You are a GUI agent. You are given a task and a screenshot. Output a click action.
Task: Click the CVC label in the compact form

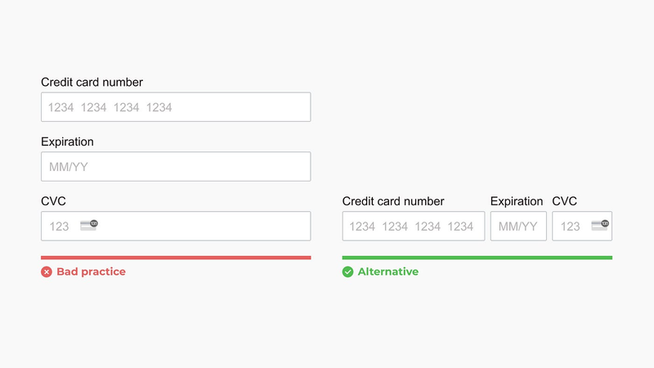point(564,201)
